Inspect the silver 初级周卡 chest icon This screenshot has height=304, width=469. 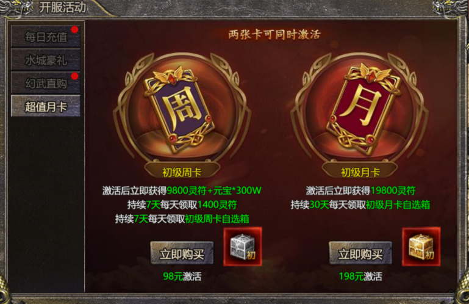[243, 247]
